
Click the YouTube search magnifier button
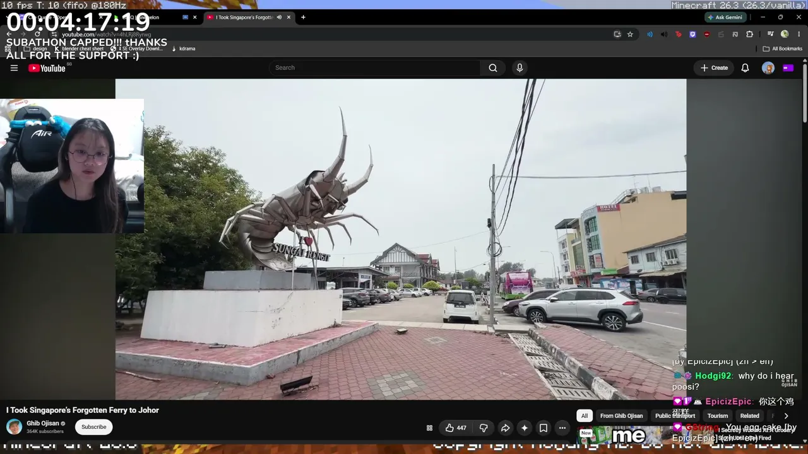click(x=493, y=68)
